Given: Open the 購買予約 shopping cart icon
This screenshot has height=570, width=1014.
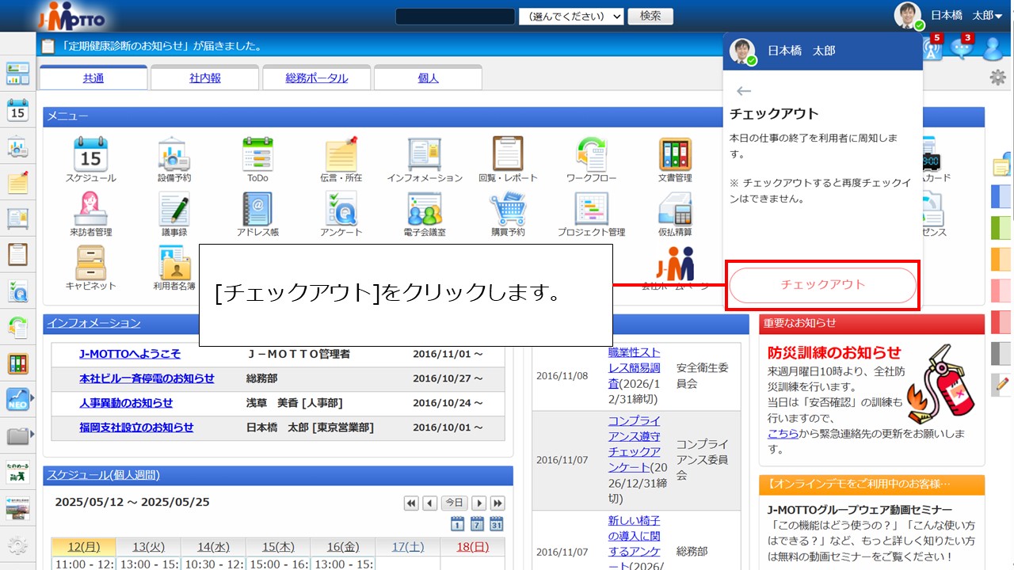Looking at the screenshot, I should (x=508, y=209).
